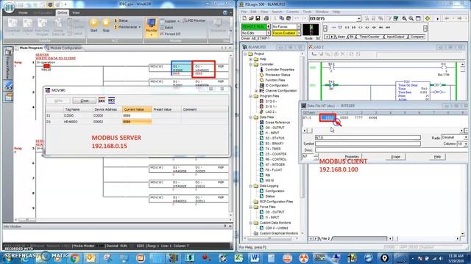Switch MOV(W) dialog to HEX display
The width and height of the screenshot is (471, 264).
click(111, 100)
